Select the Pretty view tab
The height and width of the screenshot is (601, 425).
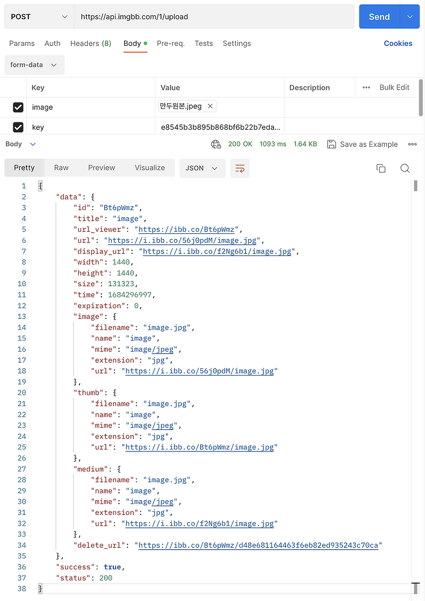pyautogui.click(x=24, y=168)
